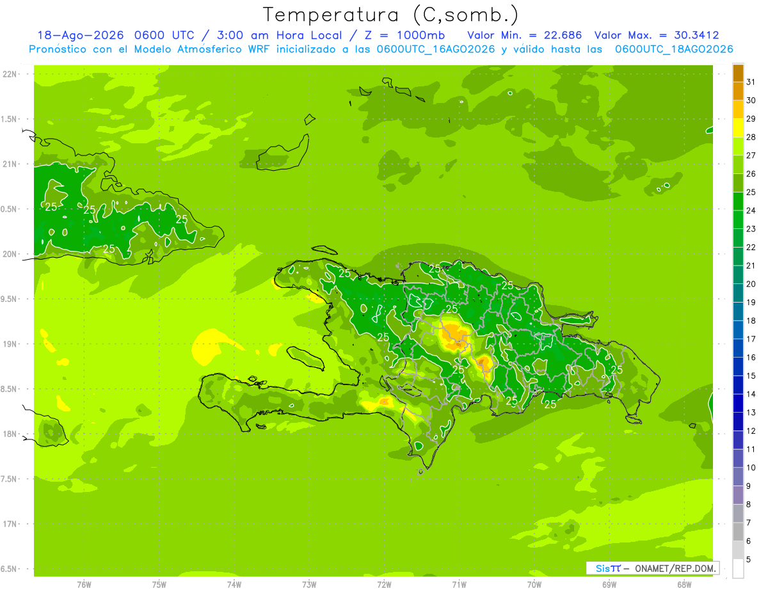Click the "76W" longitude label
This screenshot has width=768, height=593.
(84, 584)
